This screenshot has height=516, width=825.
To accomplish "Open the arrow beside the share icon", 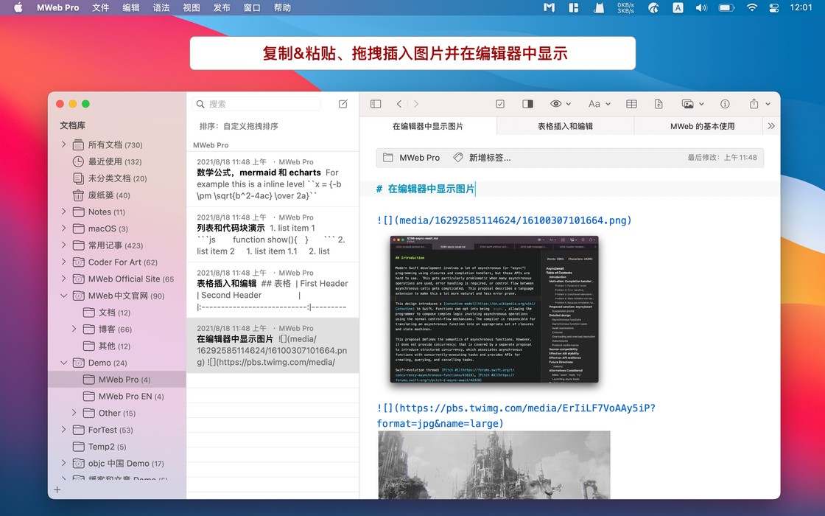I will click(x=768, y=104).
